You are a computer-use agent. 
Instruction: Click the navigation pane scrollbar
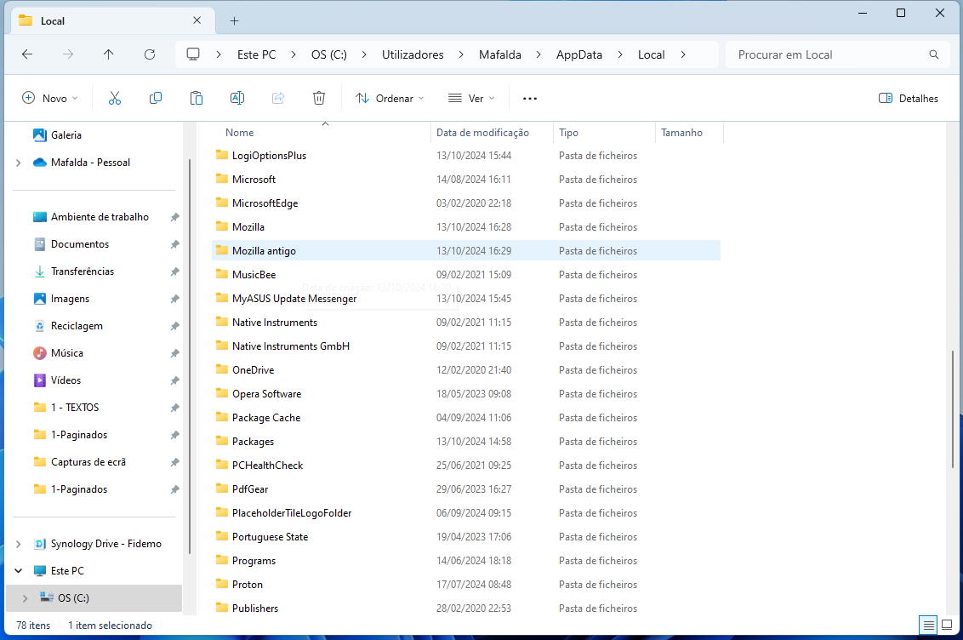point(189,357)
